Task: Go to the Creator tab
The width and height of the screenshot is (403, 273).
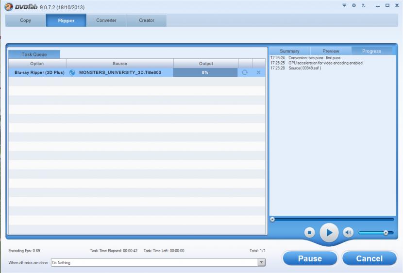Action: tap(147, 20)
